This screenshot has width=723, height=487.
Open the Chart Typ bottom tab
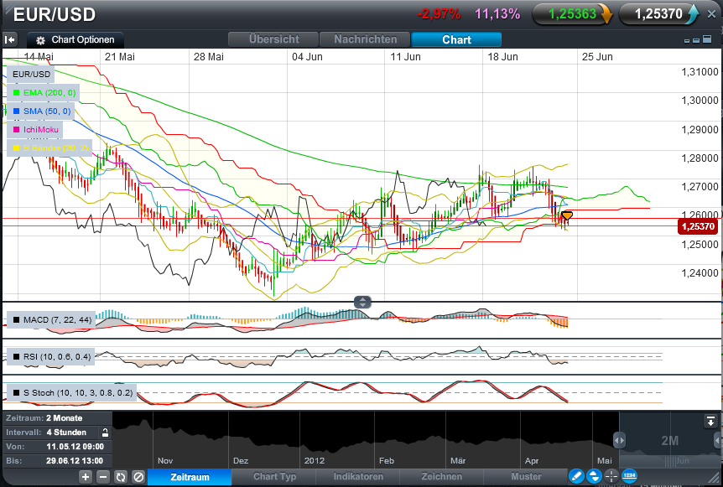click(274, 477)
